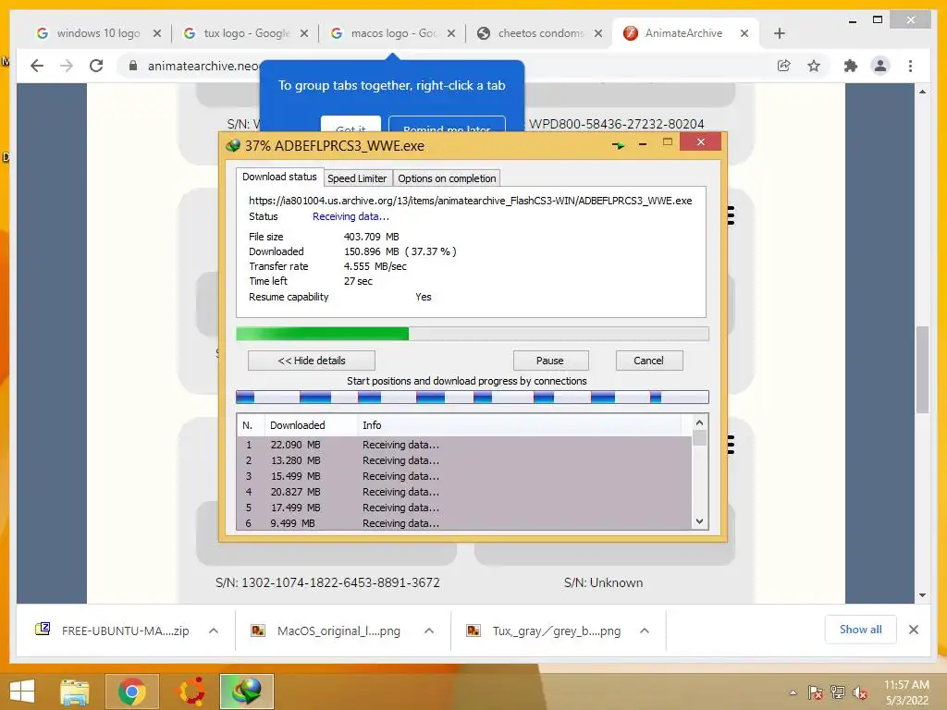Reload the AnimateArchive page
The width and height of the screenshot is (947, 710).
(x=96, y=66)
